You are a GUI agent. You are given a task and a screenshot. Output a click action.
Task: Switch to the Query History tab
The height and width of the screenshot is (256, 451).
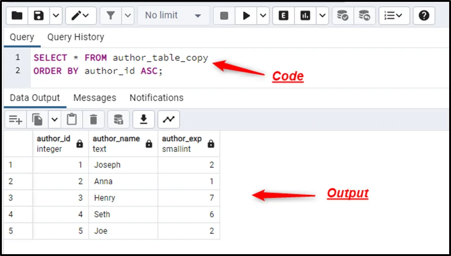coord(76,37)
